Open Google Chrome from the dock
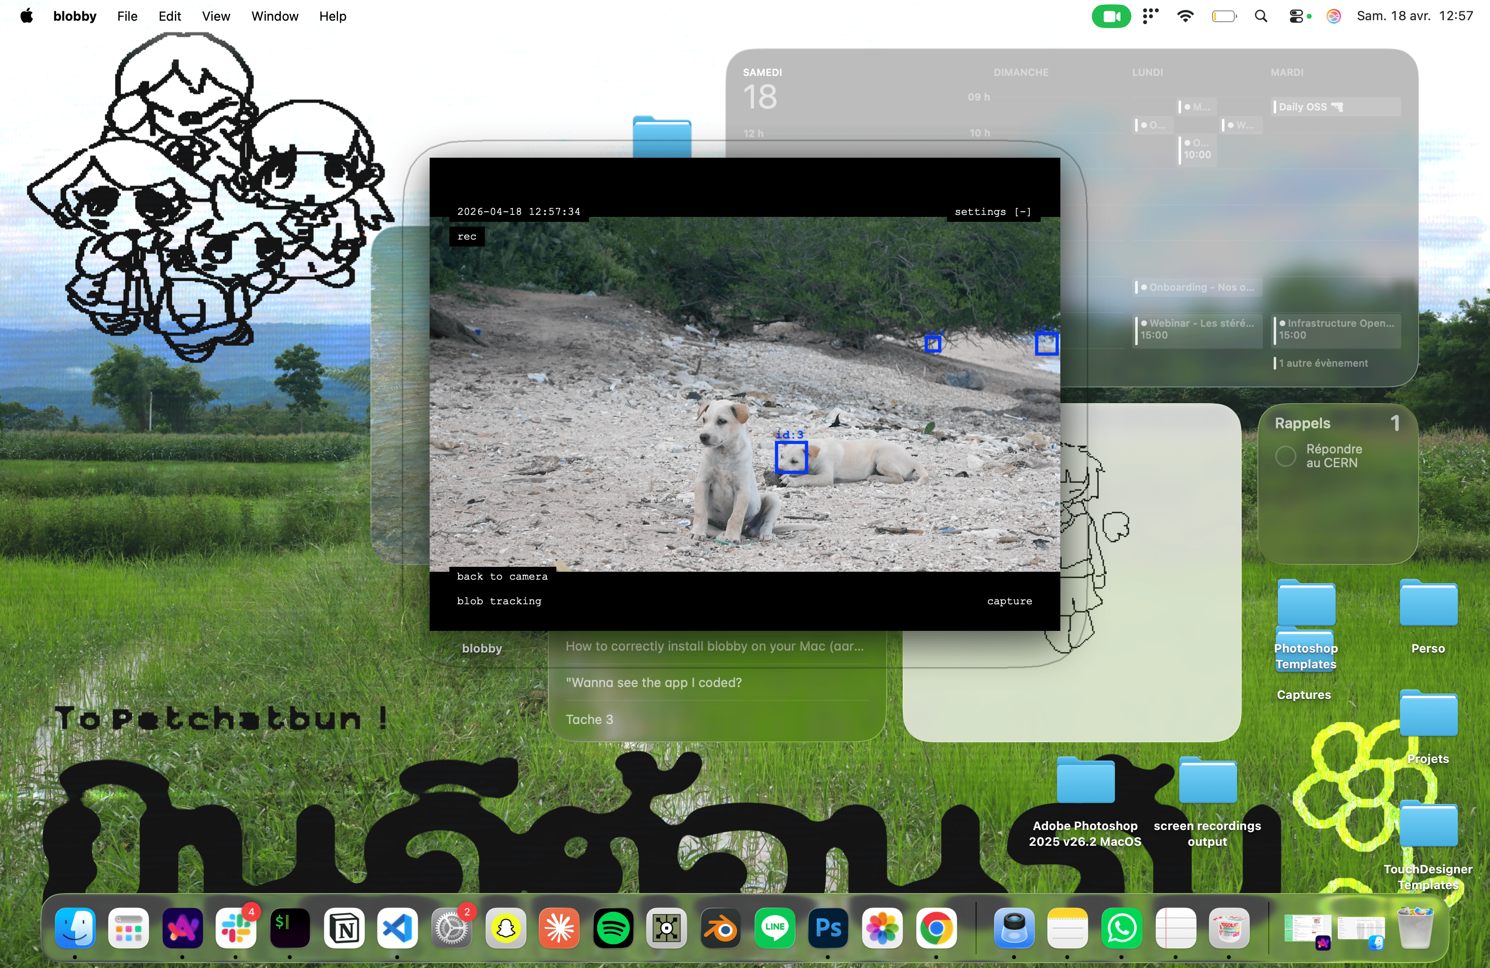This screenshot has height=968, width=1490. (x=936, y=928)
